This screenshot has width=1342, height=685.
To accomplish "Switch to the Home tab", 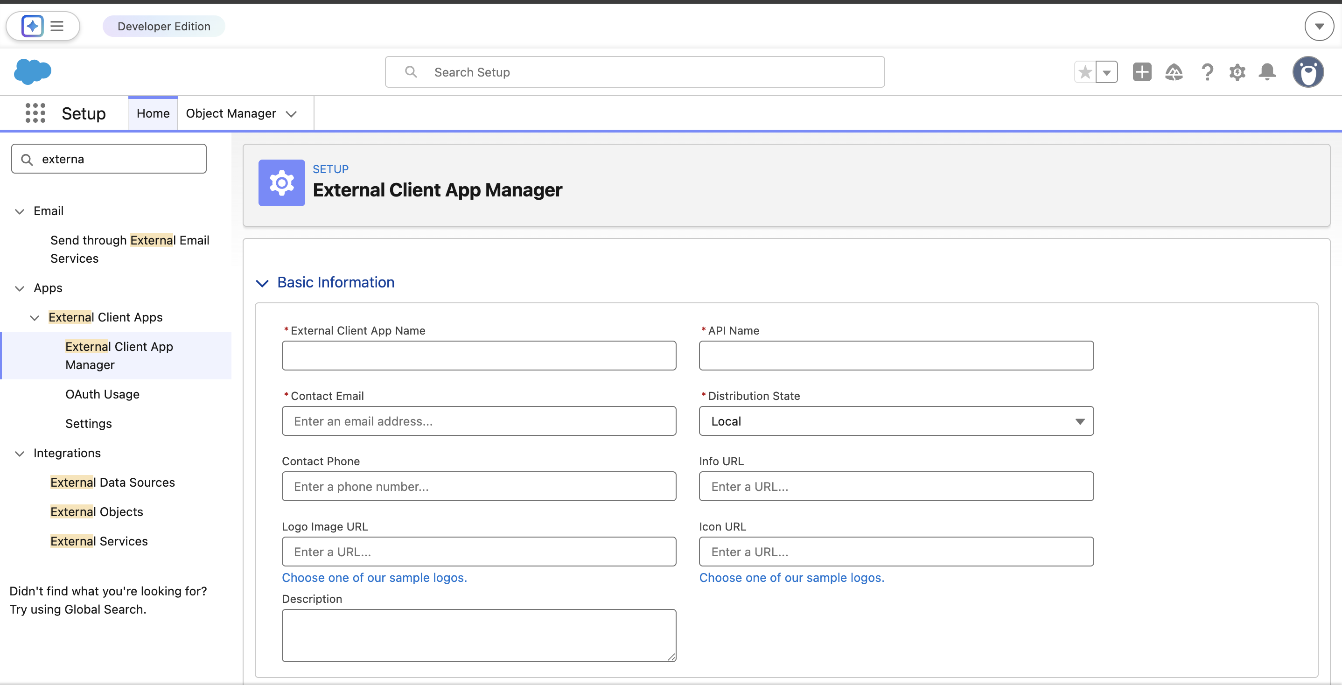I will coord(153,113).
